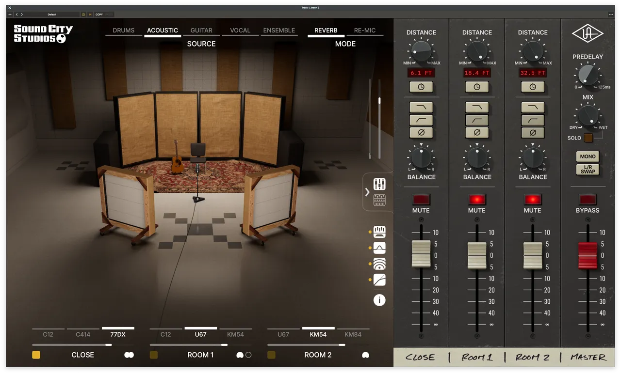Click the info icon
621x374 pixels.
[x=379, y=300]
